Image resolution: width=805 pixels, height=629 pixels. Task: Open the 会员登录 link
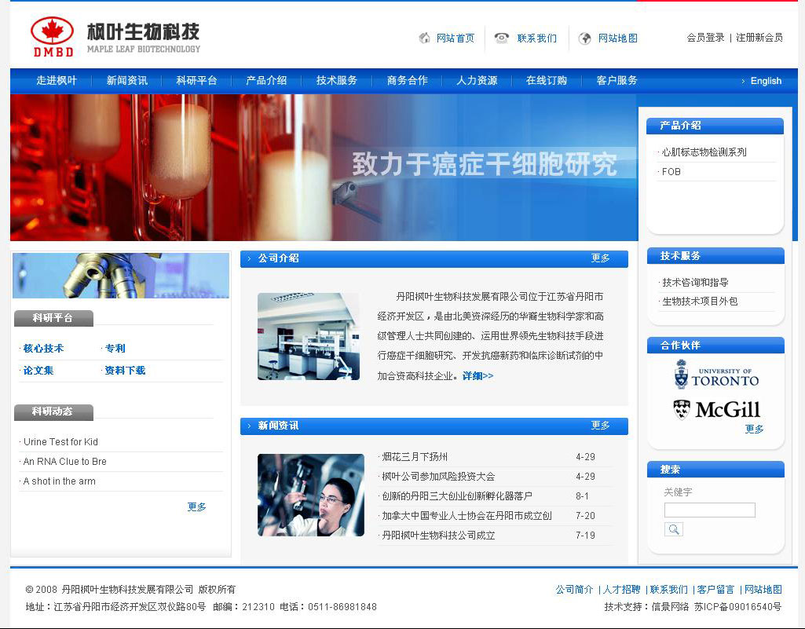pyautogui.click(x=705, y=38)
